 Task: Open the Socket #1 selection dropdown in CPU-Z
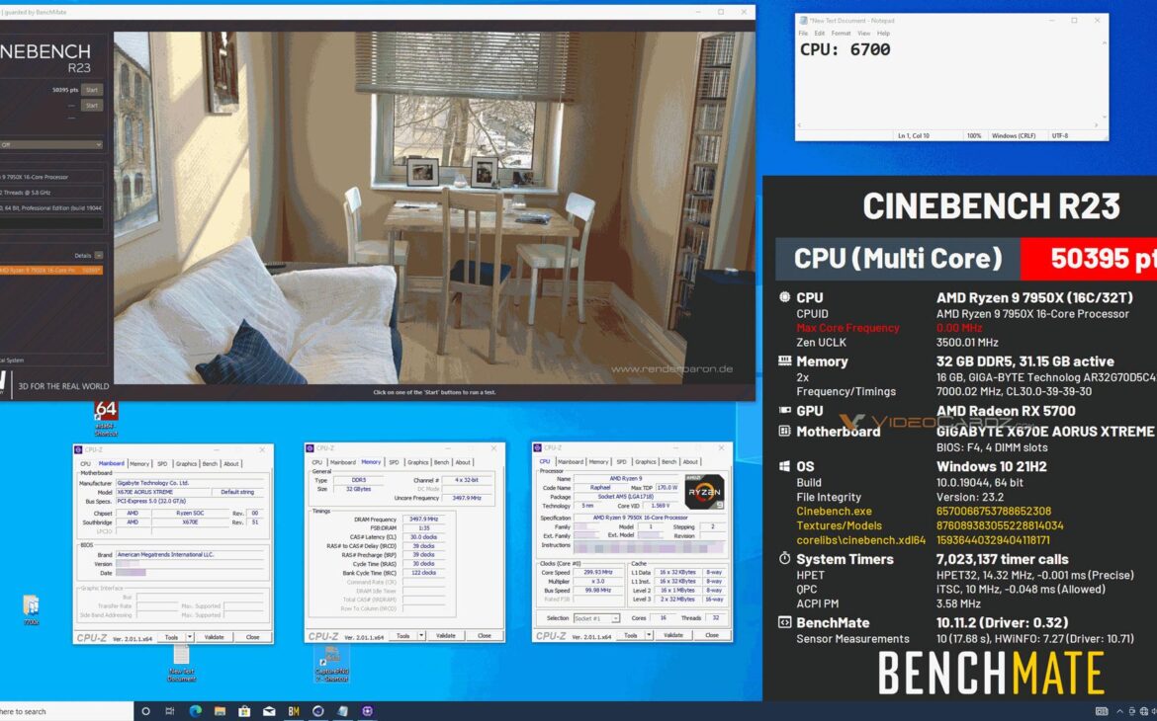click(x=615, y=616)
